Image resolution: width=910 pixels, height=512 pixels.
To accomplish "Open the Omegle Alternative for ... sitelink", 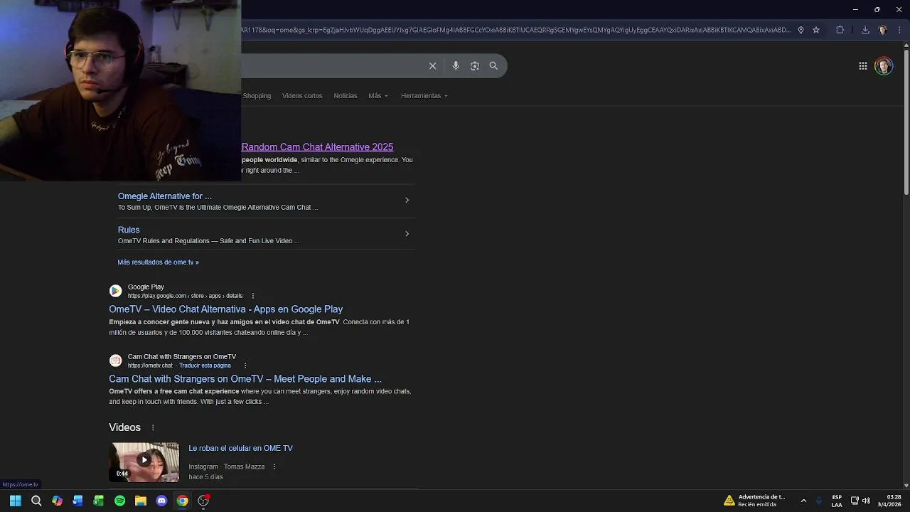I will (165, 196).
